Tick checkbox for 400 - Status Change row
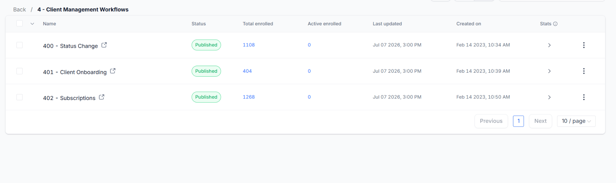Viewport: 616px width, 183px height. tap(20, 45)
